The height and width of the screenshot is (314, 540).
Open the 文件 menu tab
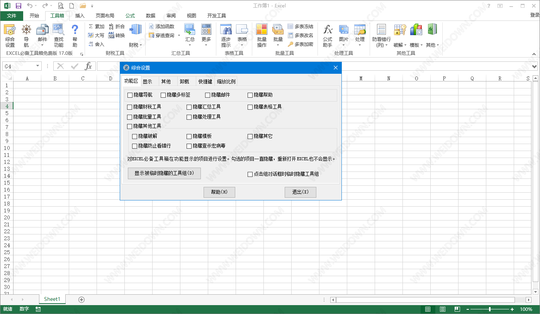tap(12, 16)
